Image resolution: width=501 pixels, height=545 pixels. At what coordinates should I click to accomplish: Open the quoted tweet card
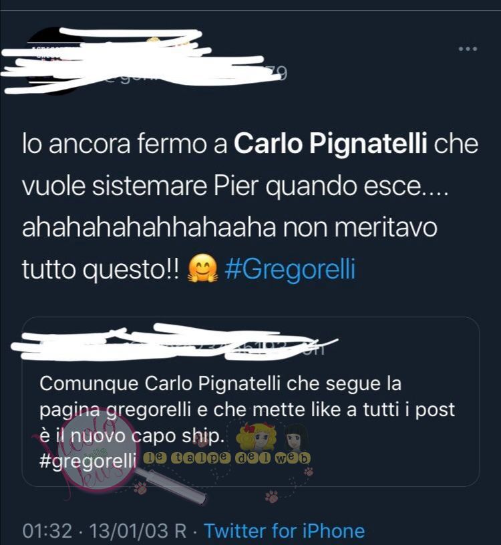pyautogui.click(x=251, y=402)
